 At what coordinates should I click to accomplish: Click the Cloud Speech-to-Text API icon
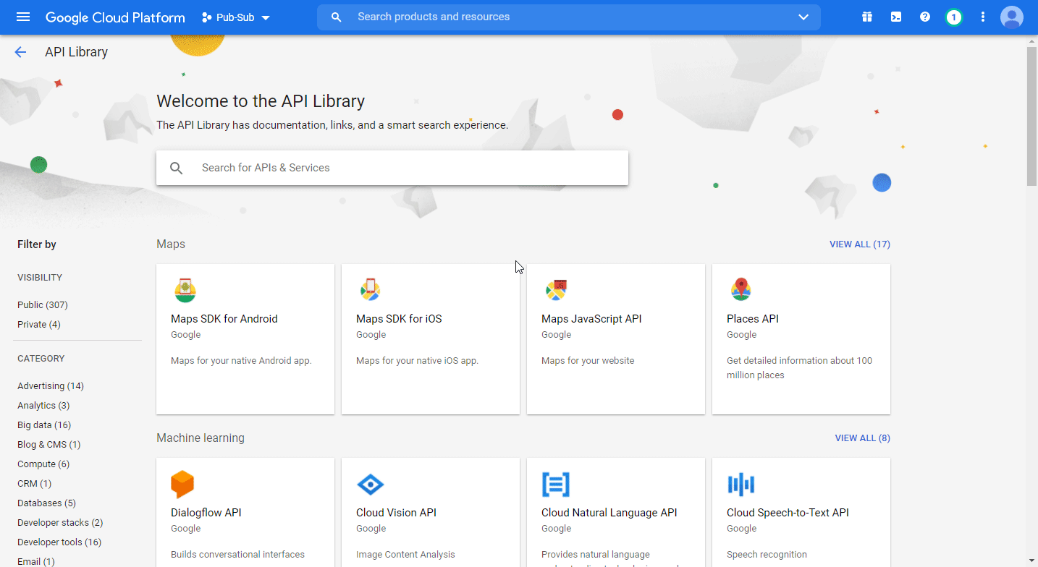point(741,484)
